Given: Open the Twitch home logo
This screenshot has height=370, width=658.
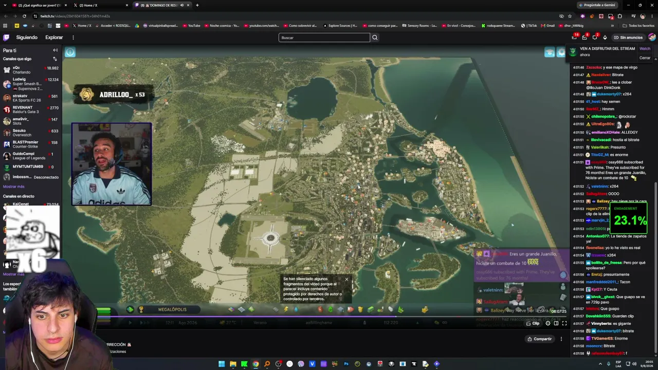Looking at the screenshot, I should point(6,38).
